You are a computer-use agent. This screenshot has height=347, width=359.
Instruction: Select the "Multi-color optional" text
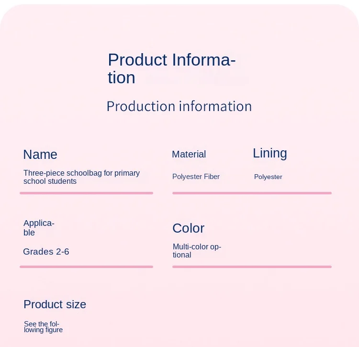197,251
